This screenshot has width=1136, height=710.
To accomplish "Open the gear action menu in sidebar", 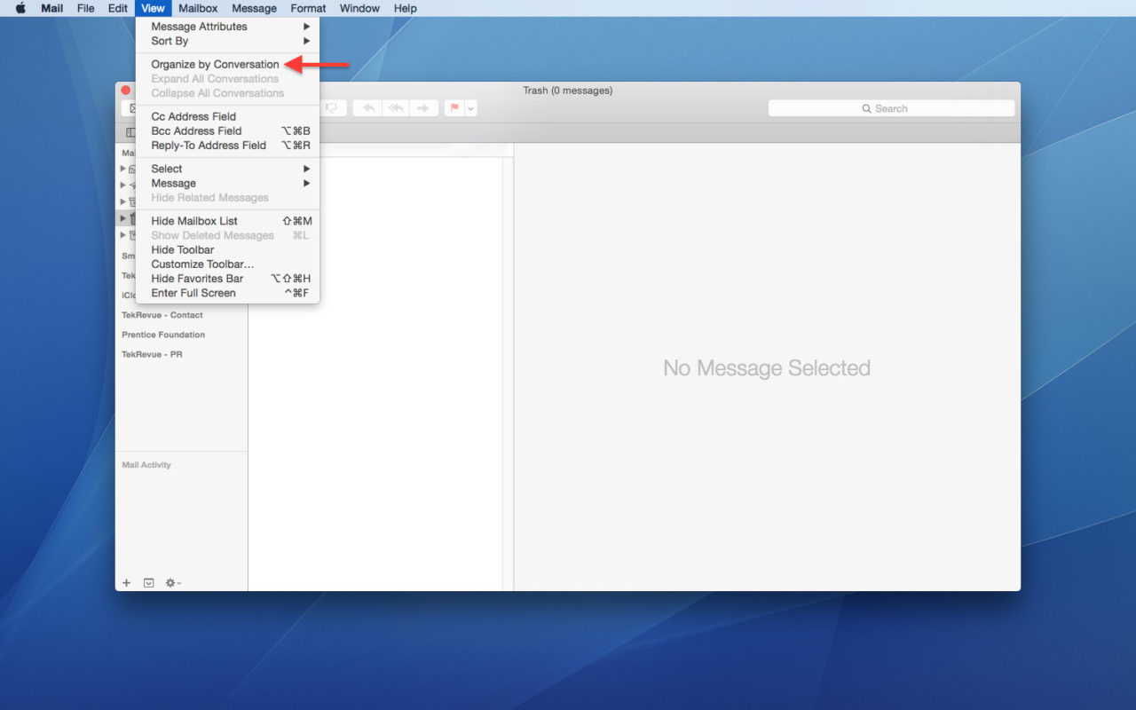I will click(173, 583).
